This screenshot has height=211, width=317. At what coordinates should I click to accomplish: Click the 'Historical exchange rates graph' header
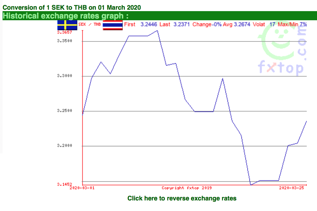tap(66, 16)
